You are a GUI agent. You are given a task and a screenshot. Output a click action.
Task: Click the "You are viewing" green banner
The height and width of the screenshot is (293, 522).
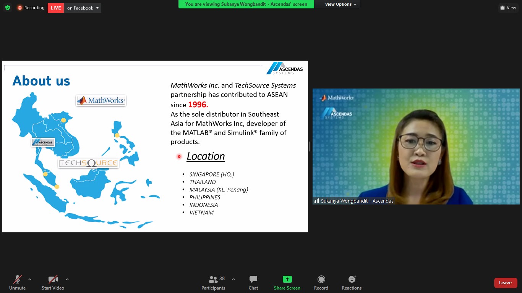tap(246, 4)
